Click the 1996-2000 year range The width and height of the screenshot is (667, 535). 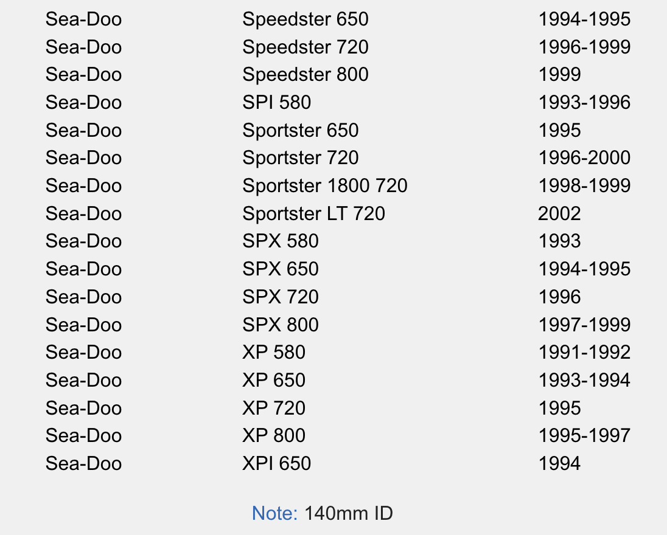click(584, 157)
